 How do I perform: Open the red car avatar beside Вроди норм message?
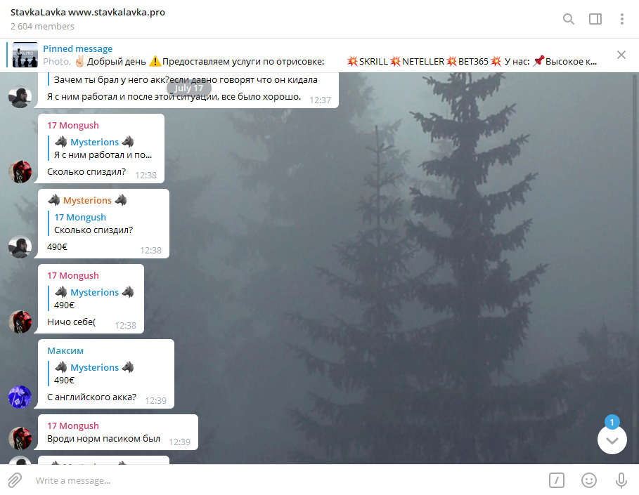(x=20, y=438)
